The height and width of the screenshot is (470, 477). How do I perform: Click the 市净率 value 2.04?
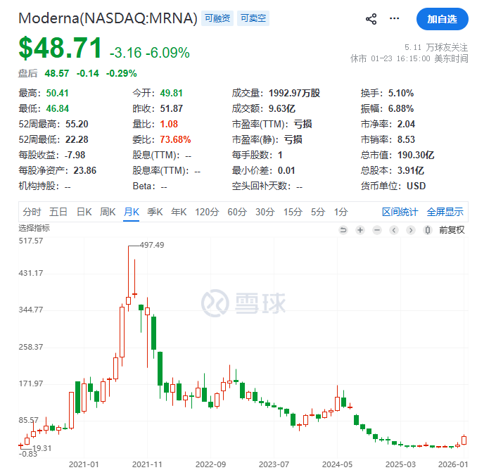[406, 124]
